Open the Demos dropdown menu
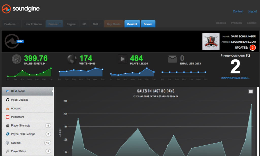 tap(54, 24)
